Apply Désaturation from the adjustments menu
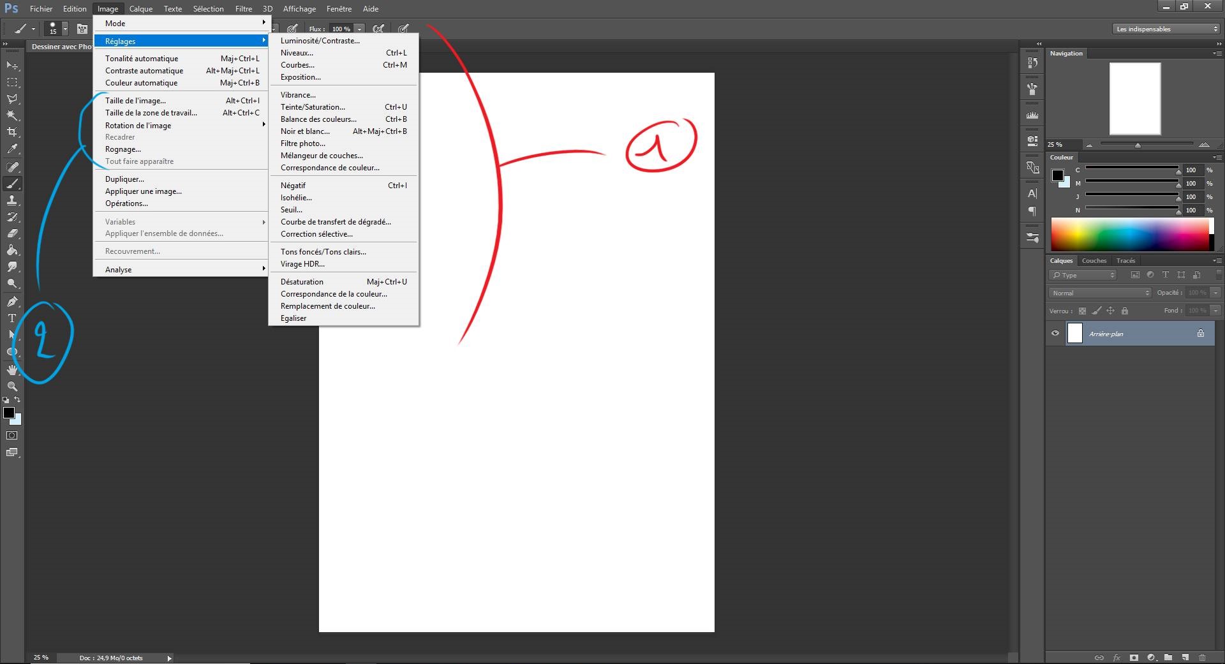The height and width of the screenshot is (664, 1225). (301, 281)
